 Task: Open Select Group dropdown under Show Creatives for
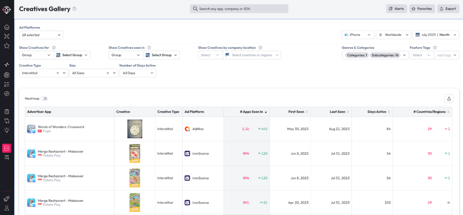(72, 55)
